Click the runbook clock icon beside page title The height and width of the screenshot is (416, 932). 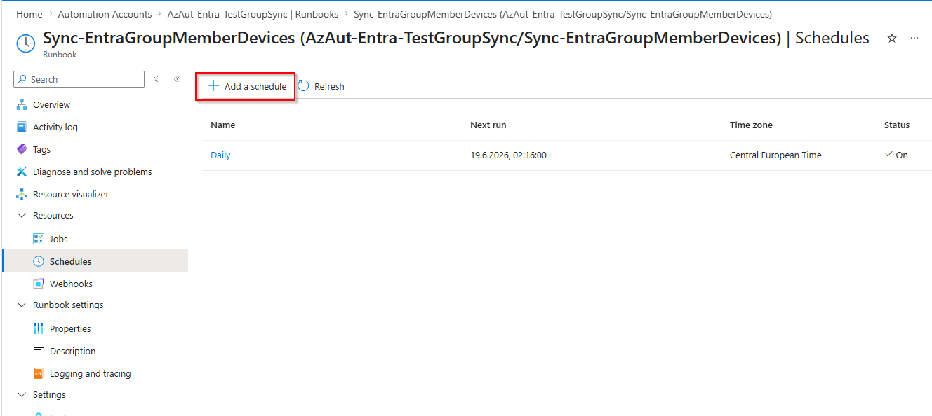click(26, 43)
